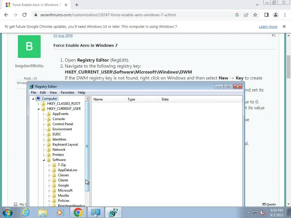Click the Mozilla folder icon

[x=54, y=195]
